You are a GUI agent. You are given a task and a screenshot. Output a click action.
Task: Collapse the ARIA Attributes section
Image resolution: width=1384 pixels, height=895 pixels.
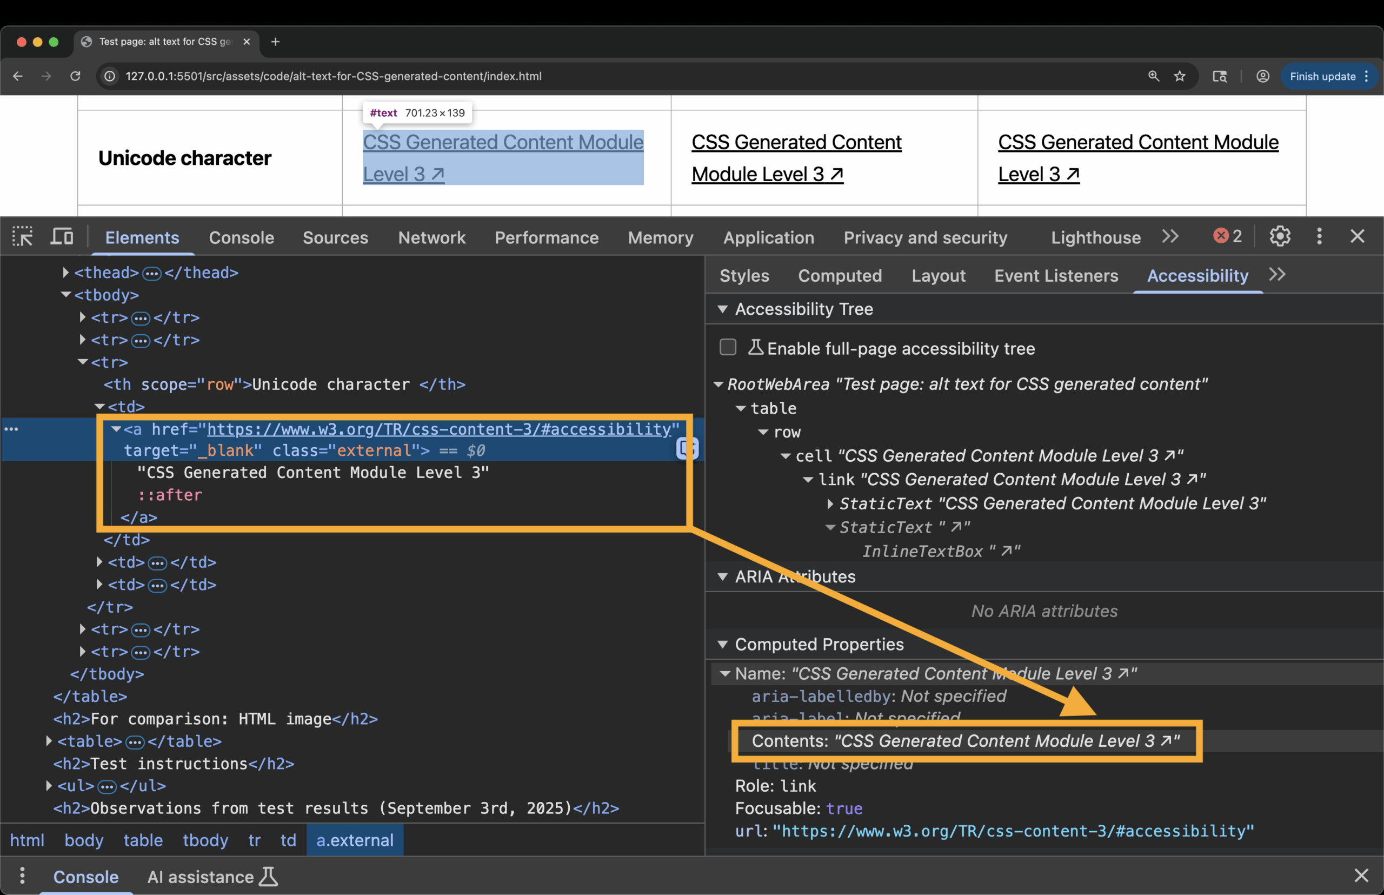(722, 577)
